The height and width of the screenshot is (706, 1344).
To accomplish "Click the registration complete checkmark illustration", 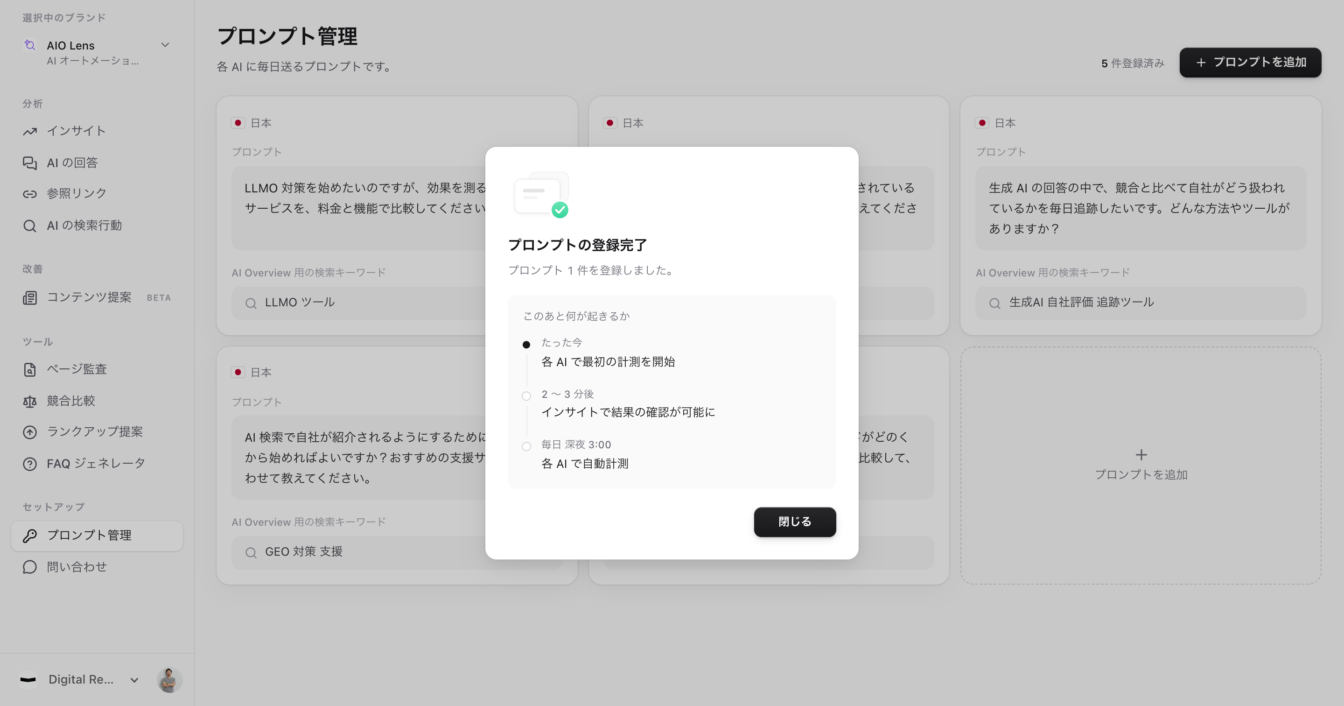I will coord(541,195).
